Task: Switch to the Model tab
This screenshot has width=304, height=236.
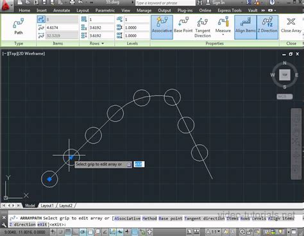Action: pos(30,205)
